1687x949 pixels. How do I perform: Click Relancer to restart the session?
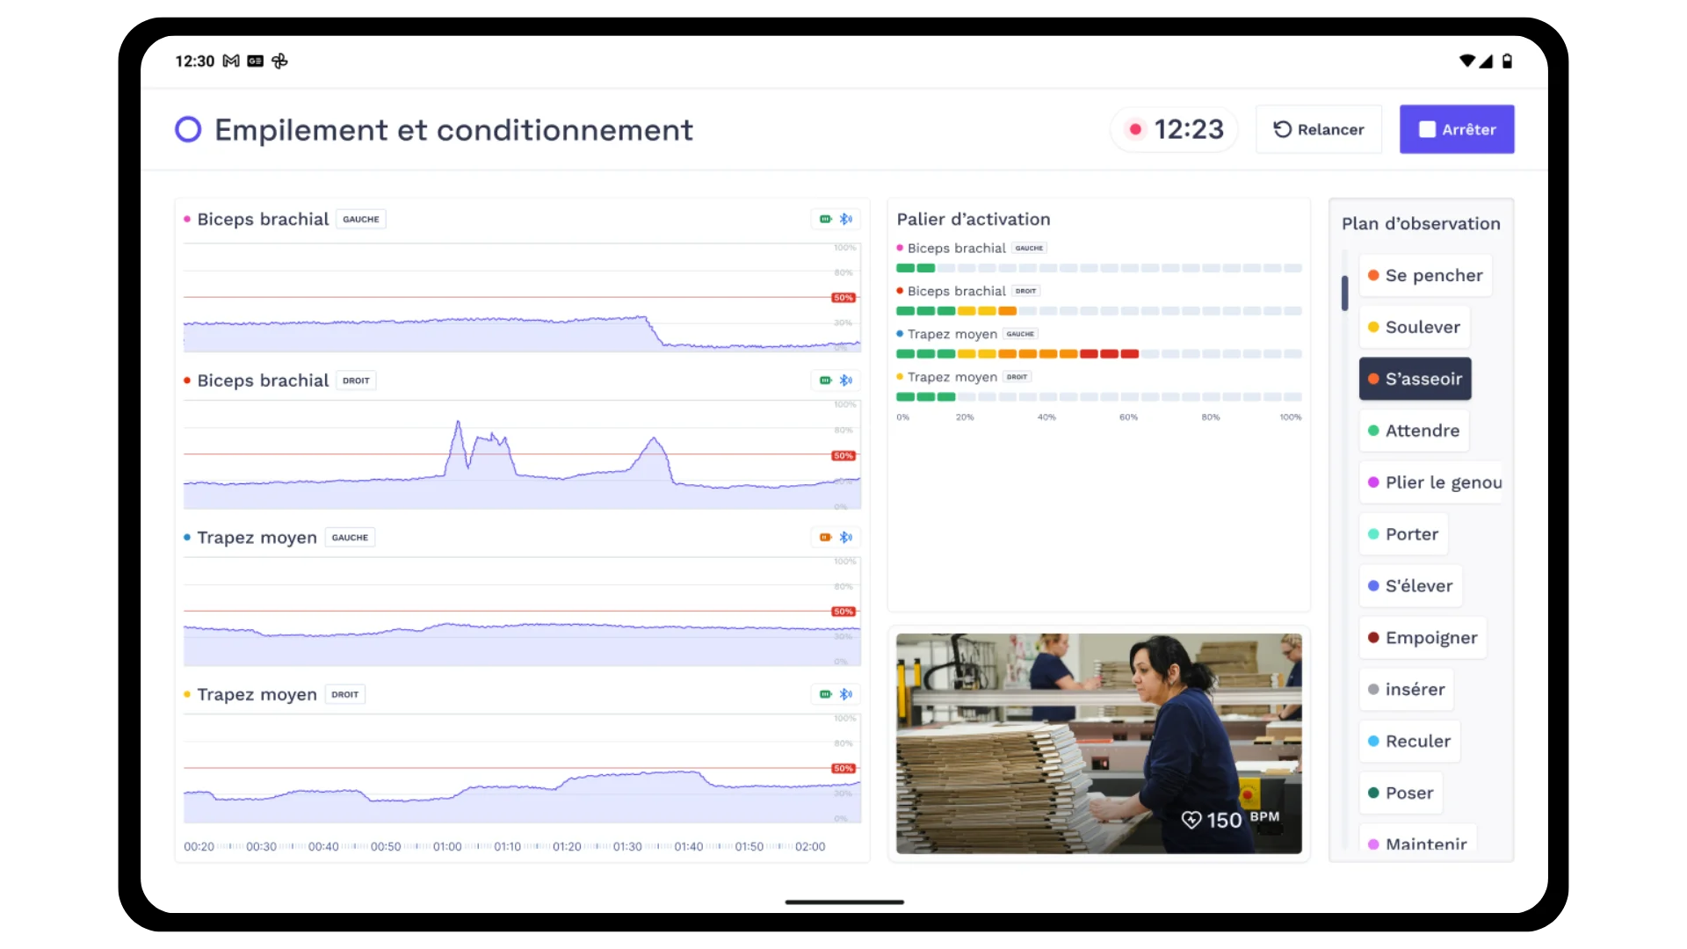(x=1319, y=128)
